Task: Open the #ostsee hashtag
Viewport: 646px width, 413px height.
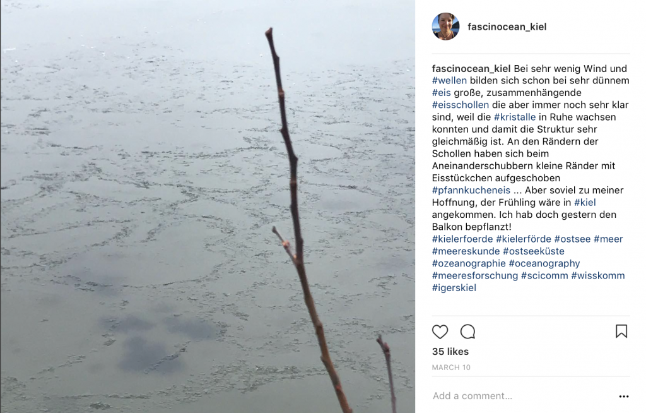Action: 572,239
